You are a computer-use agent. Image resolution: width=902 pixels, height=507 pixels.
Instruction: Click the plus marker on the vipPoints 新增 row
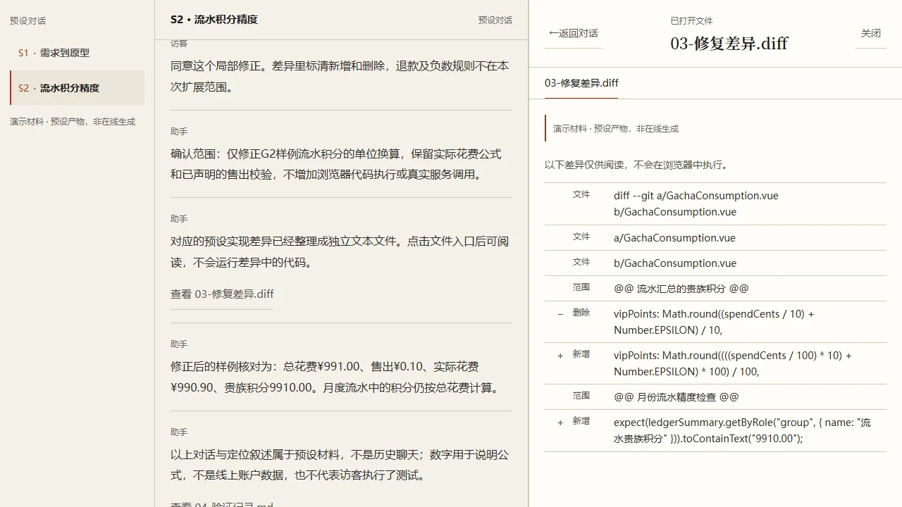coord(560,356)
